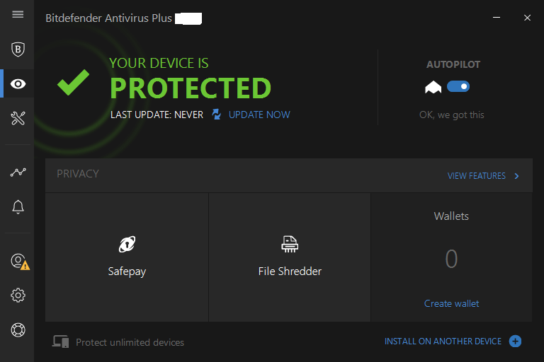544x362 pixels.
Task: Launch Safepay tile
Action: point(127,257)
